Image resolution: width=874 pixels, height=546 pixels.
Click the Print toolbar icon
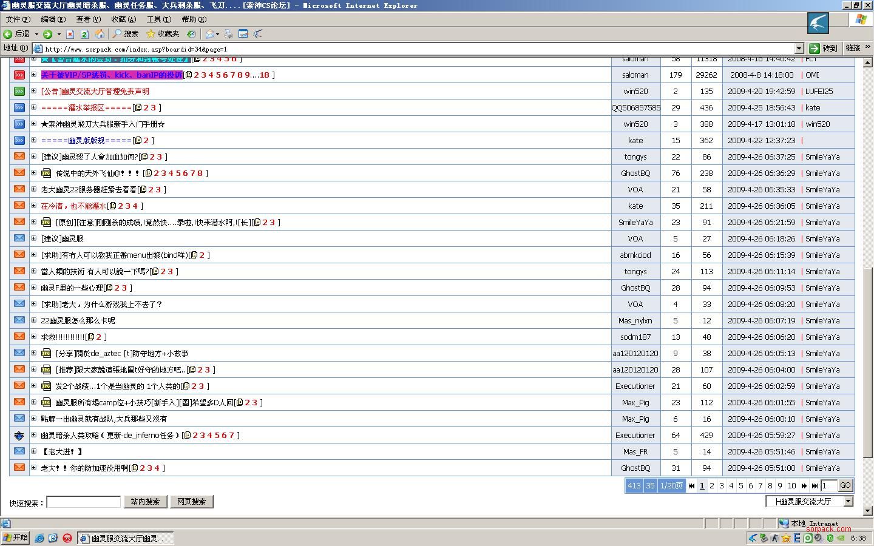pos(228,34)
